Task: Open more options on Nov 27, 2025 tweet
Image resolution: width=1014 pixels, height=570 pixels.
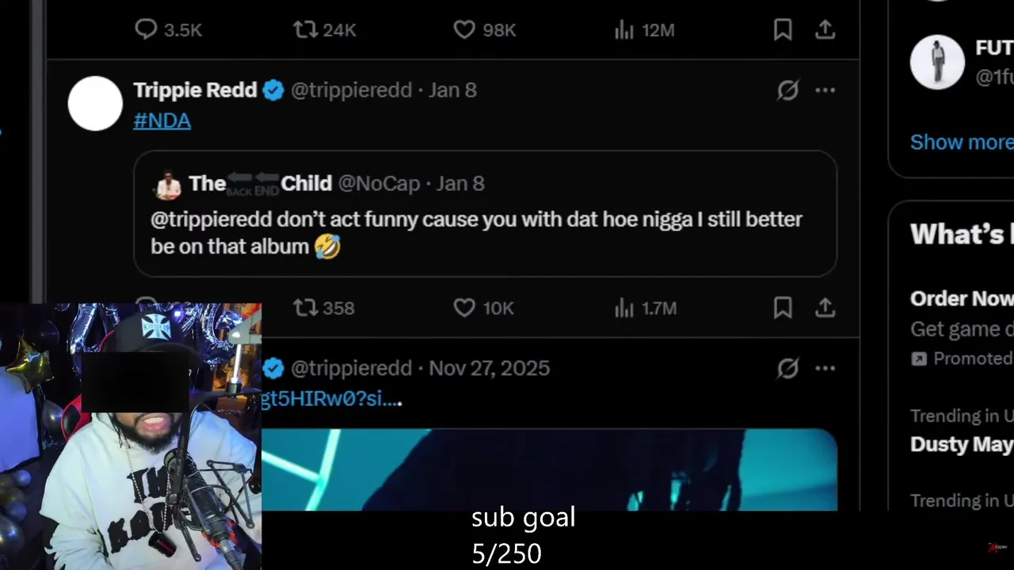Action: 825,368
